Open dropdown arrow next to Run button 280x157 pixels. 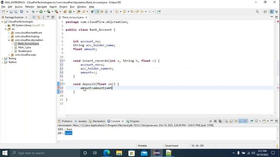45,12
